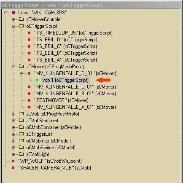The height and width of the screenshot is (183, 183).
Task: Select oCMobInter (zCModel) label
Action: point(48,141)
